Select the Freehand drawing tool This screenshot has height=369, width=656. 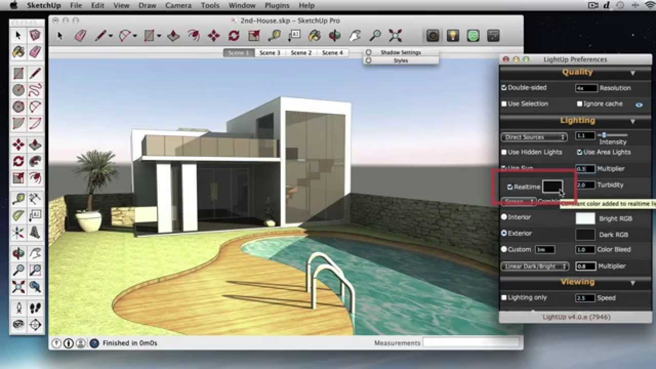click(35, 91)
